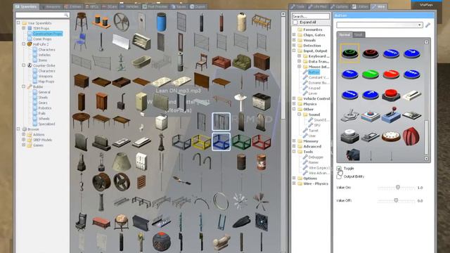Screen dimensions: 450x253
Task: Click the prop list scroll-up arrow
Action: 283,14
